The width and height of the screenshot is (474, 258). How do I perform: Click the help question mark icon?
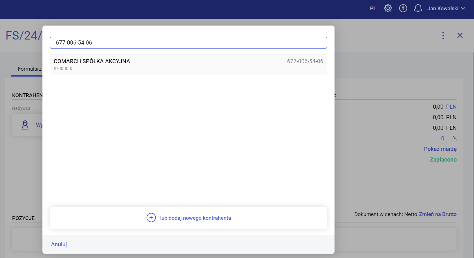403,8
